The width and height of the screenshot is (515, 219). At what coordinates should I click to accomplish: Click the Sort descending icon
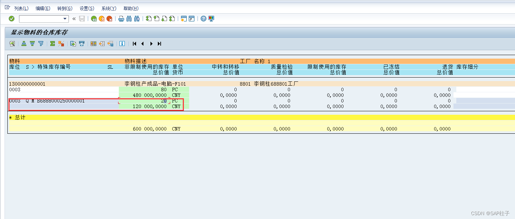coord(32,44)
